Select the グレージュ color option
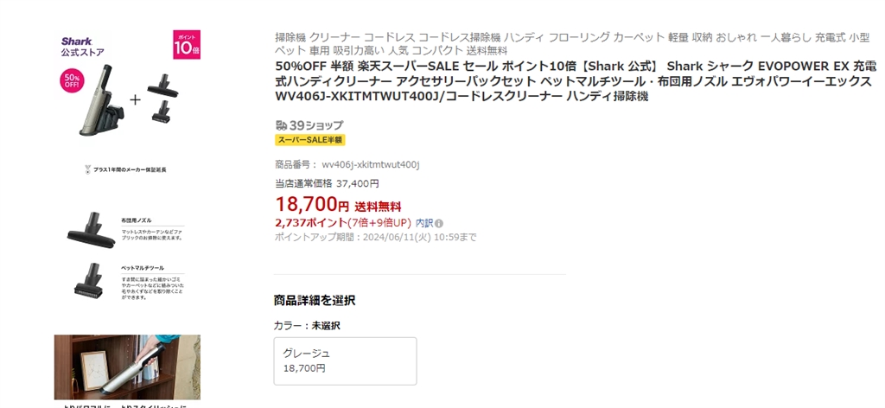This screenshot has width=885, height=408. 346,361
